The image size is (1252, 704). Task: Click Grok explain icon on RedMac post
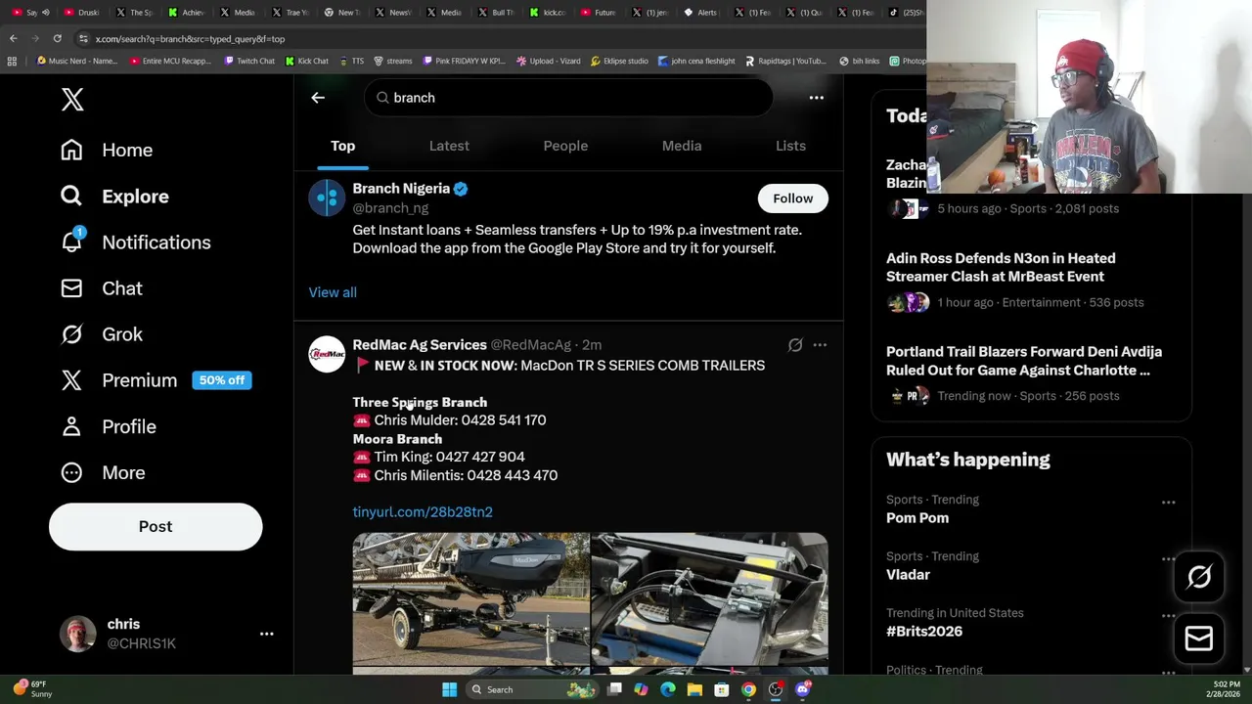point(795,345)
